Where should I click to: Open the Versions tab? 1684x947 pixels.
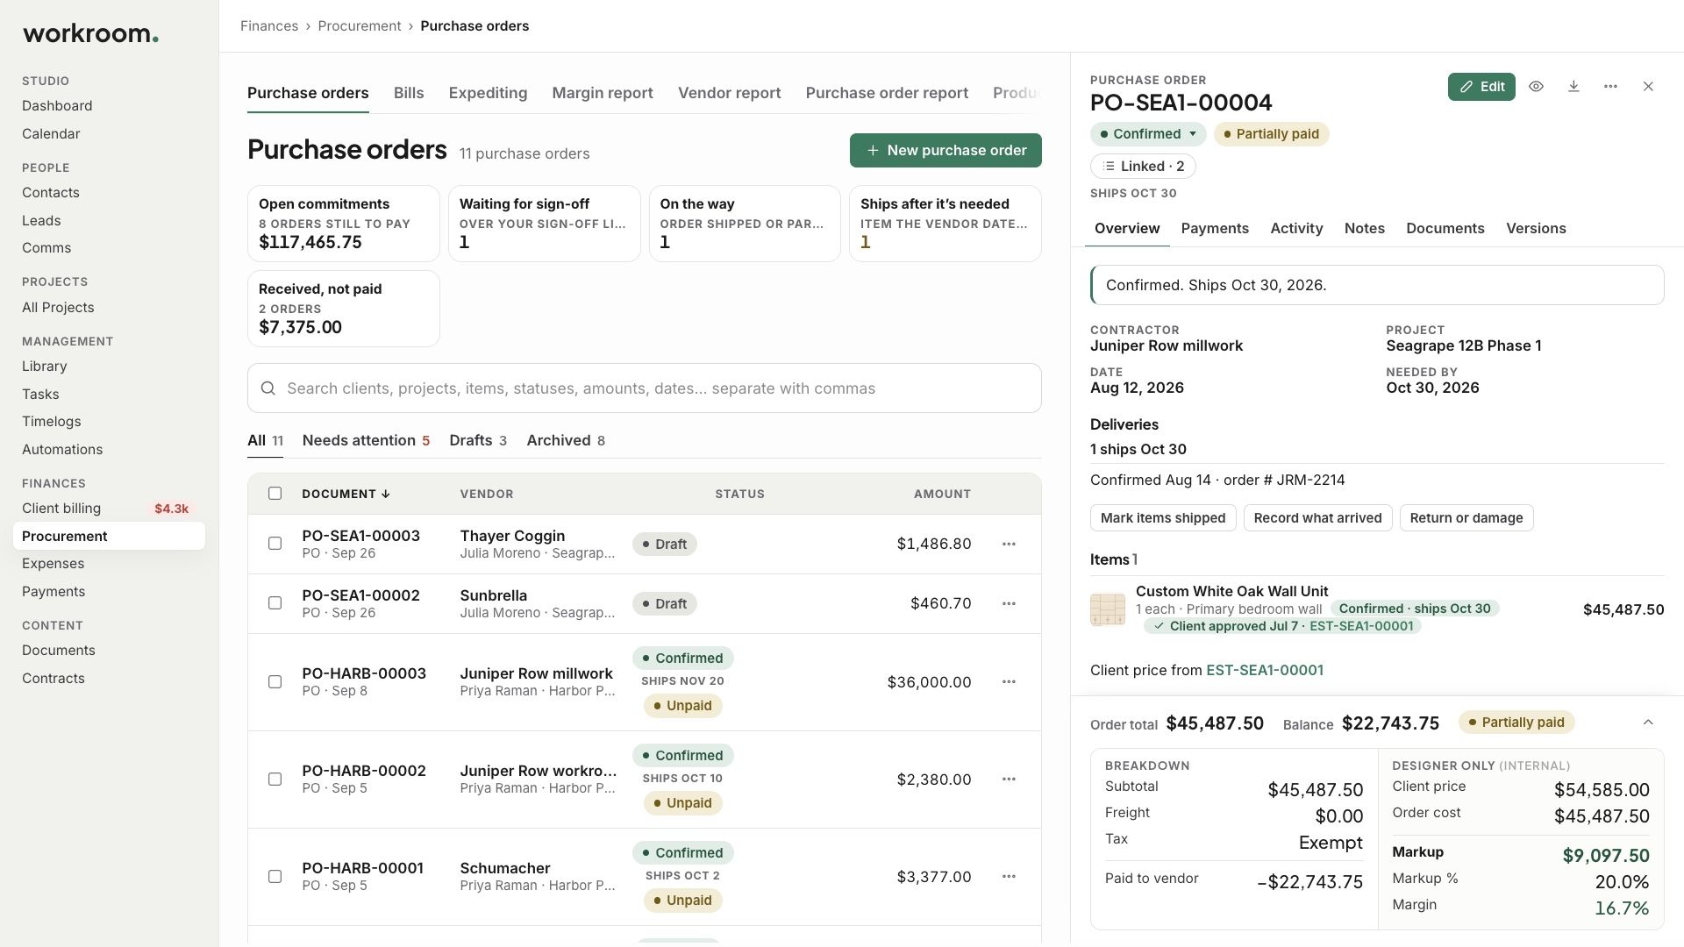pos(1536,228)
